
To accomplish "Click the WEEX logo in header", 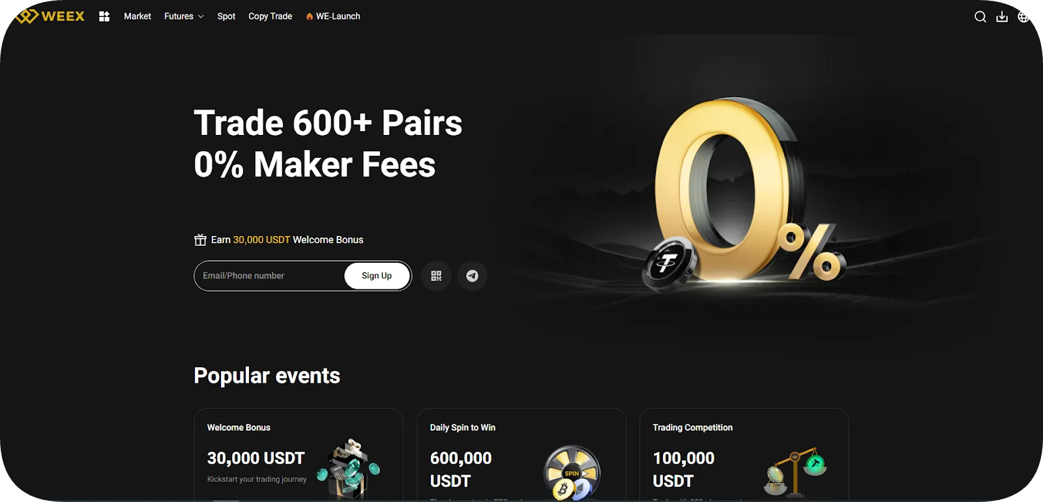I will tap(50, 16).
